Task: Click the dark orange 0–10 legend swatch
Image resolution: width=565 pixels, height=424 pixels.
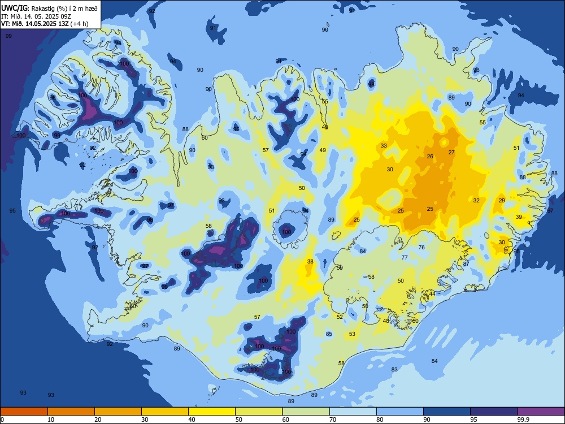Action: [24, 412]
